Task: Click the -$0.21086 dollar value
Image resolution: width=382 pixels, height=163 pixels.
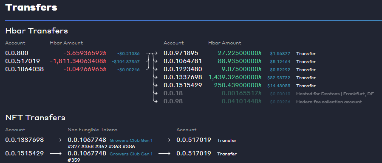Action: tap(128, 54)
